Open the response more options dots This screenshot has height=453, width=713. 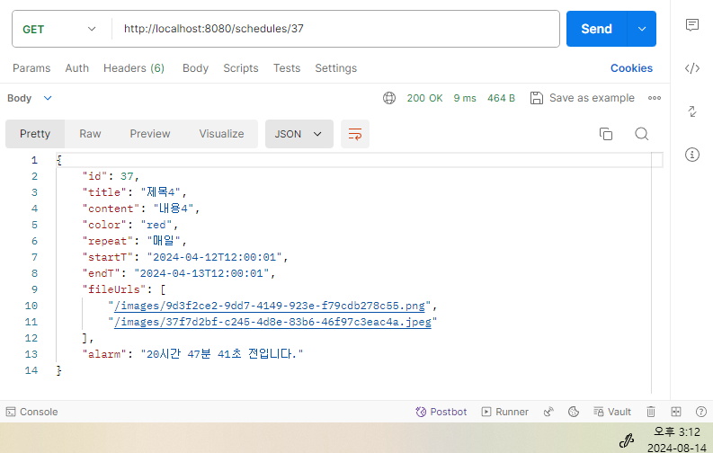(655, 98)
